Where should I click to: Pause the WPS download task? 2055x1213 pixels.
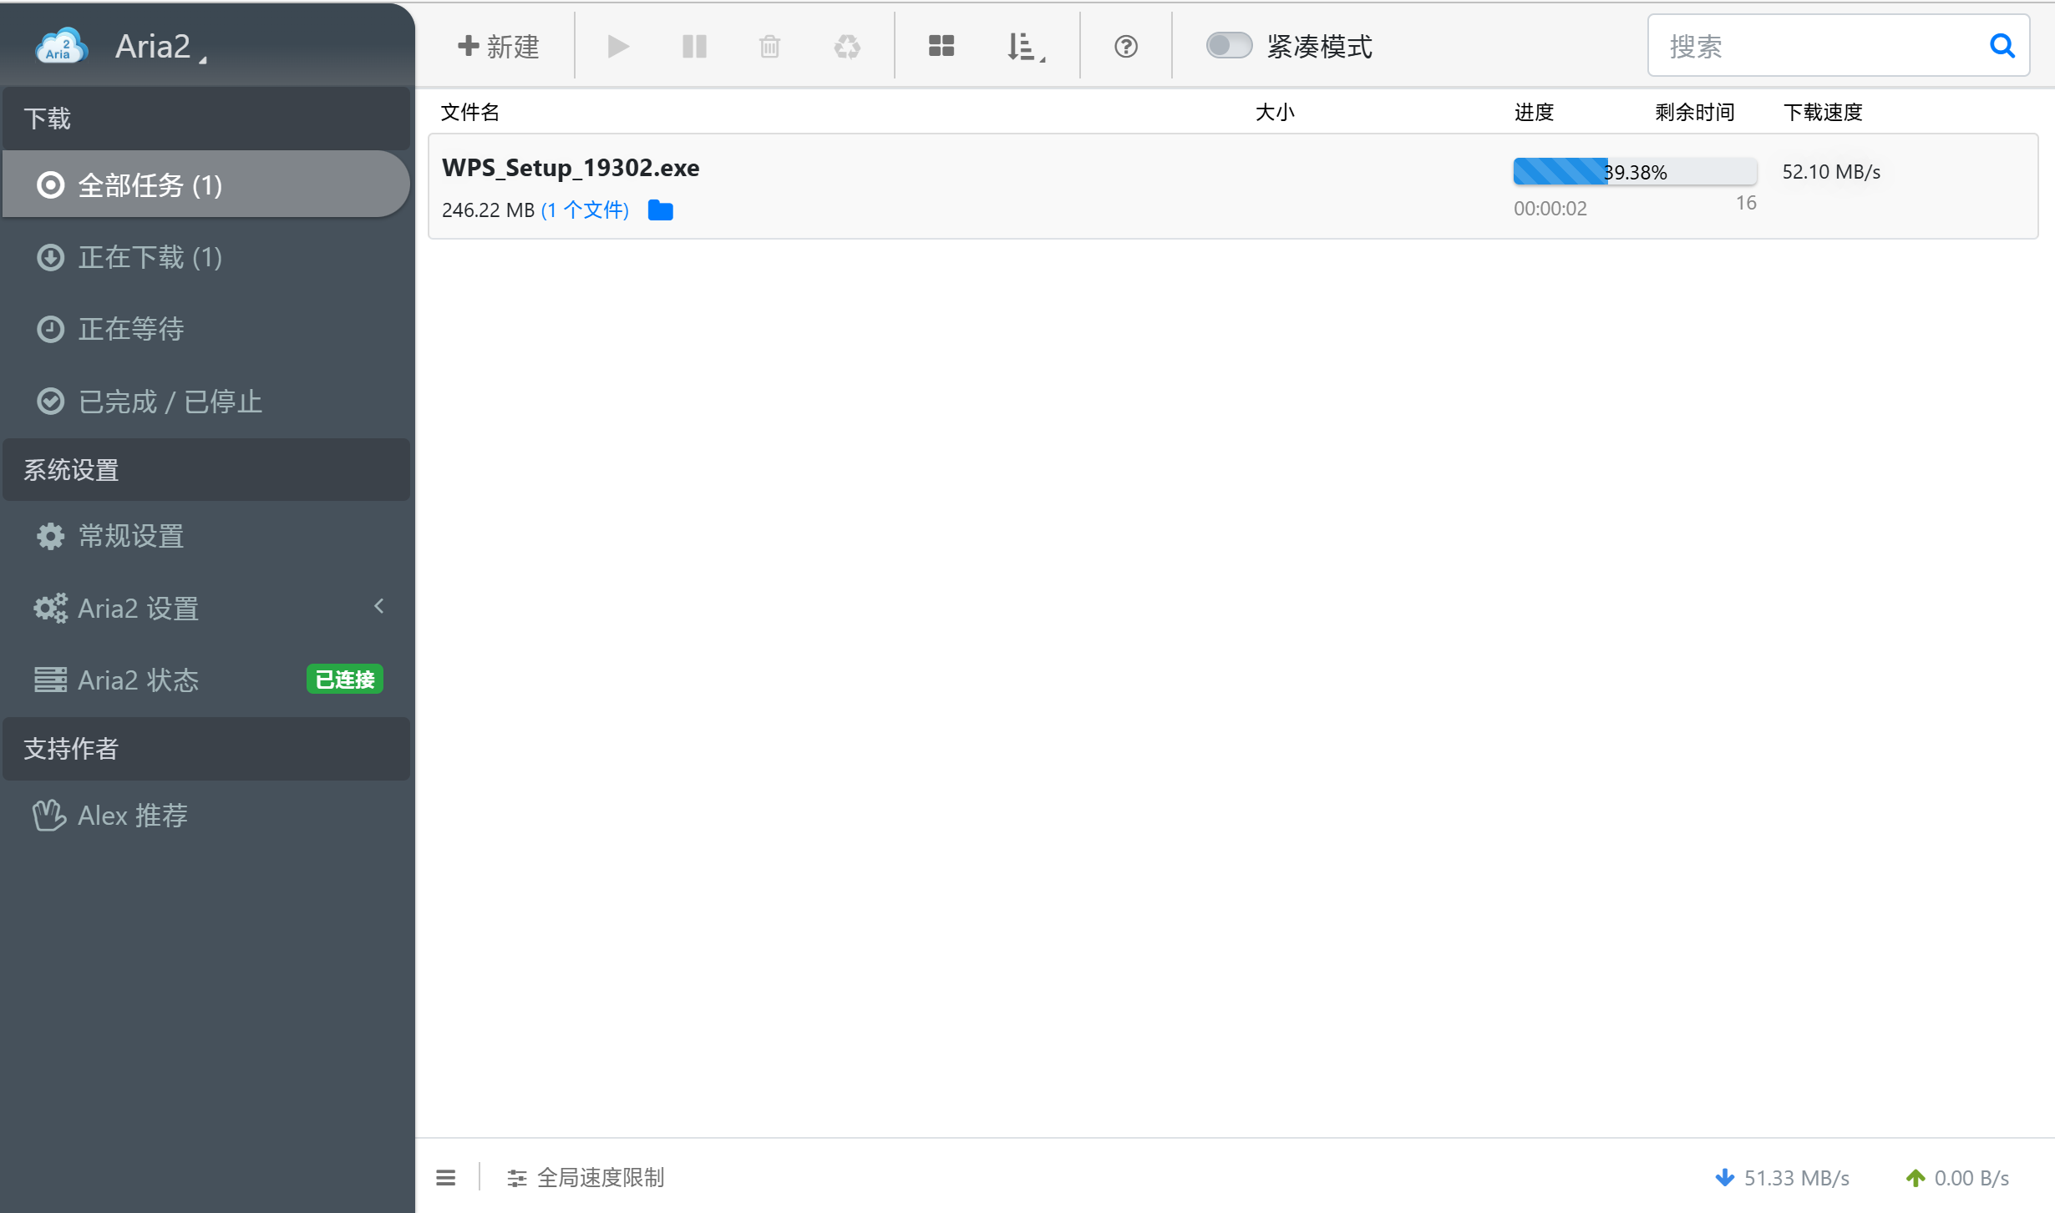693,46
